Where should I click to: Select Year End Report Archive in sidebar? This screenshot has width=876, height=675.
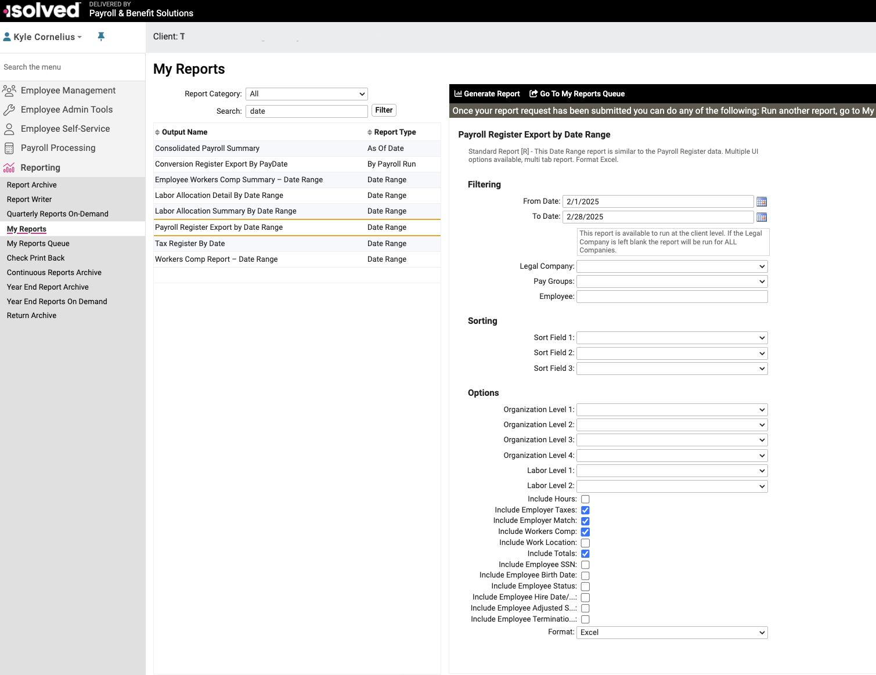tap(48, 287)
